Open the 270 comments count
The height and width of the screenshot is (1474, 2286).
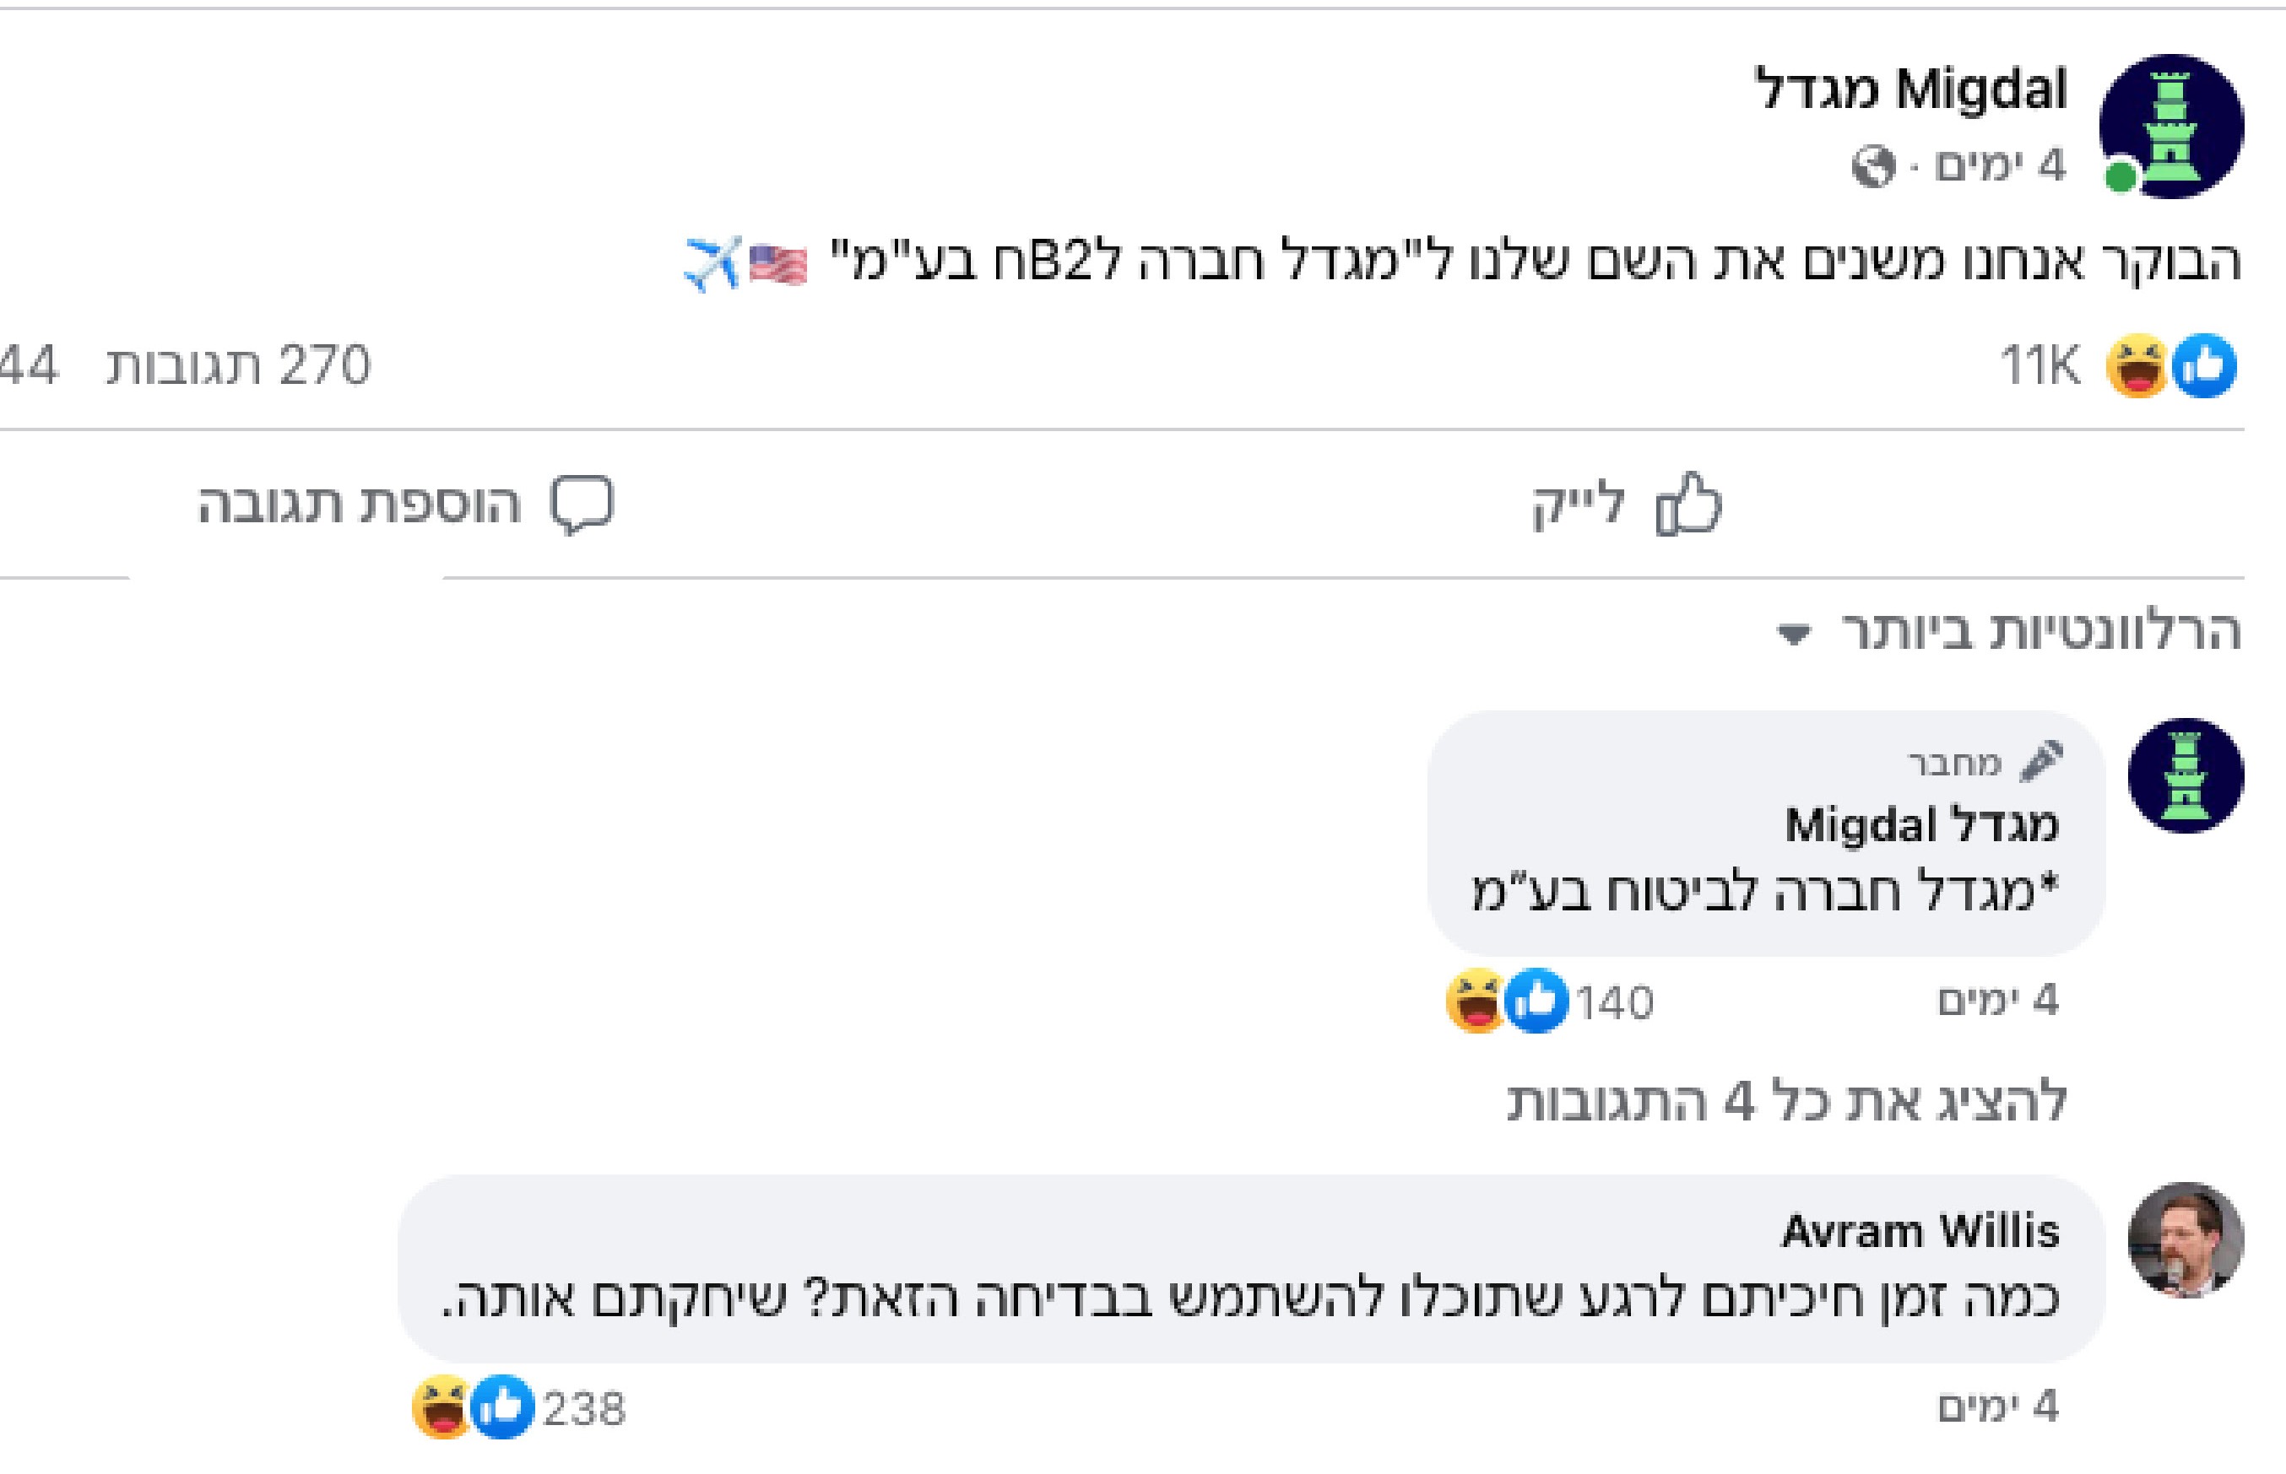point(237,365)
